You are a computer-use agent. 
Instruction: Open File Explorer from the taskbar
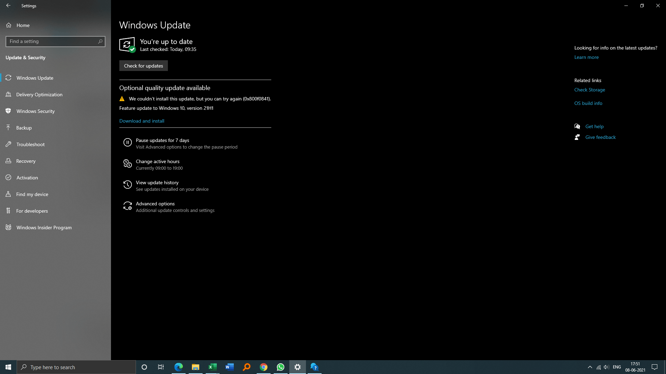point(196,367)
